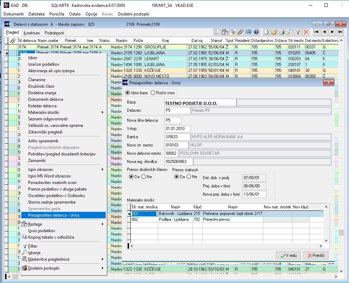The image size is (349, 283).
Task: Click the document form icon in the toolbar
Action: (x=217, y=32)
